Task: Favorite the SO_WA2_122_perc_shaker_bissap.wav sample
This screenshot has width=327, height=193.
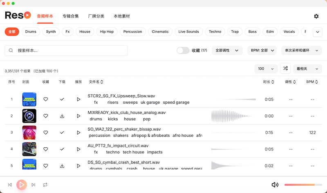Action: 46,133
